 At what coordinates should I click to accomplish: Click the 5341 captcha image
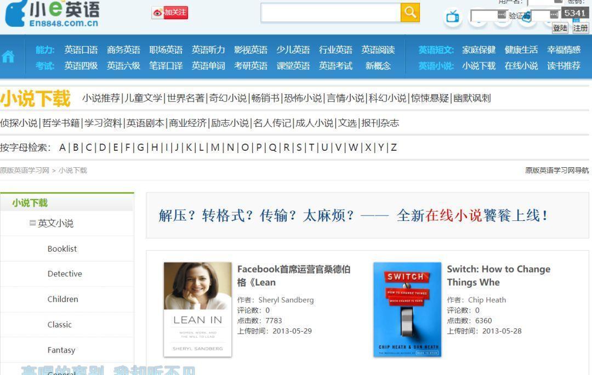coord(574,13)
